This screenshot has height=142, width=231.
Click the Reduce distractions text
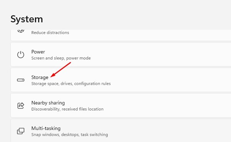[x=50, y=33]
